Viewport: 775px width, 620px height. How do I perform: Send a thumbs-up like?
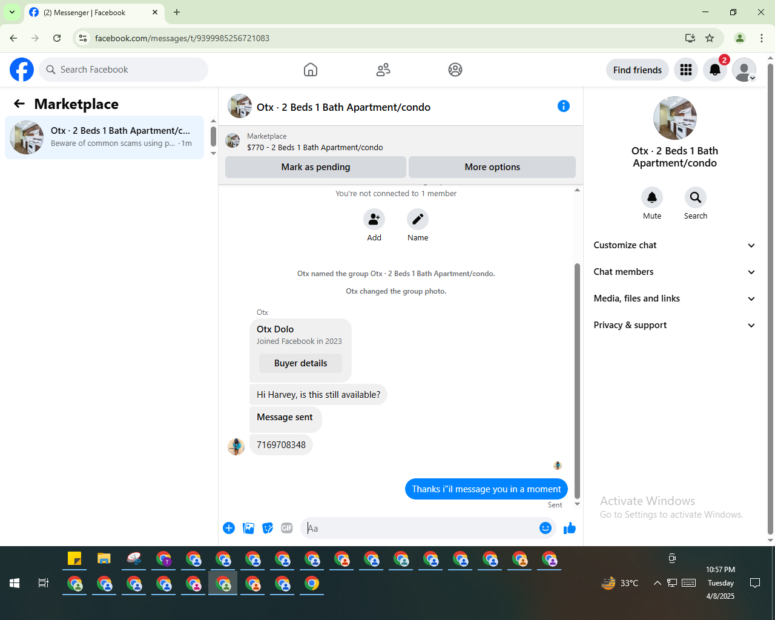point(570,528)
